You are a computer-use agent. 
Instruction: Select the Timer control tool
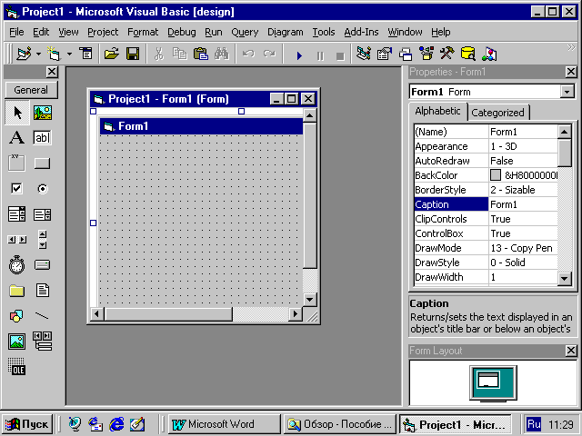[x=17, y=264]
